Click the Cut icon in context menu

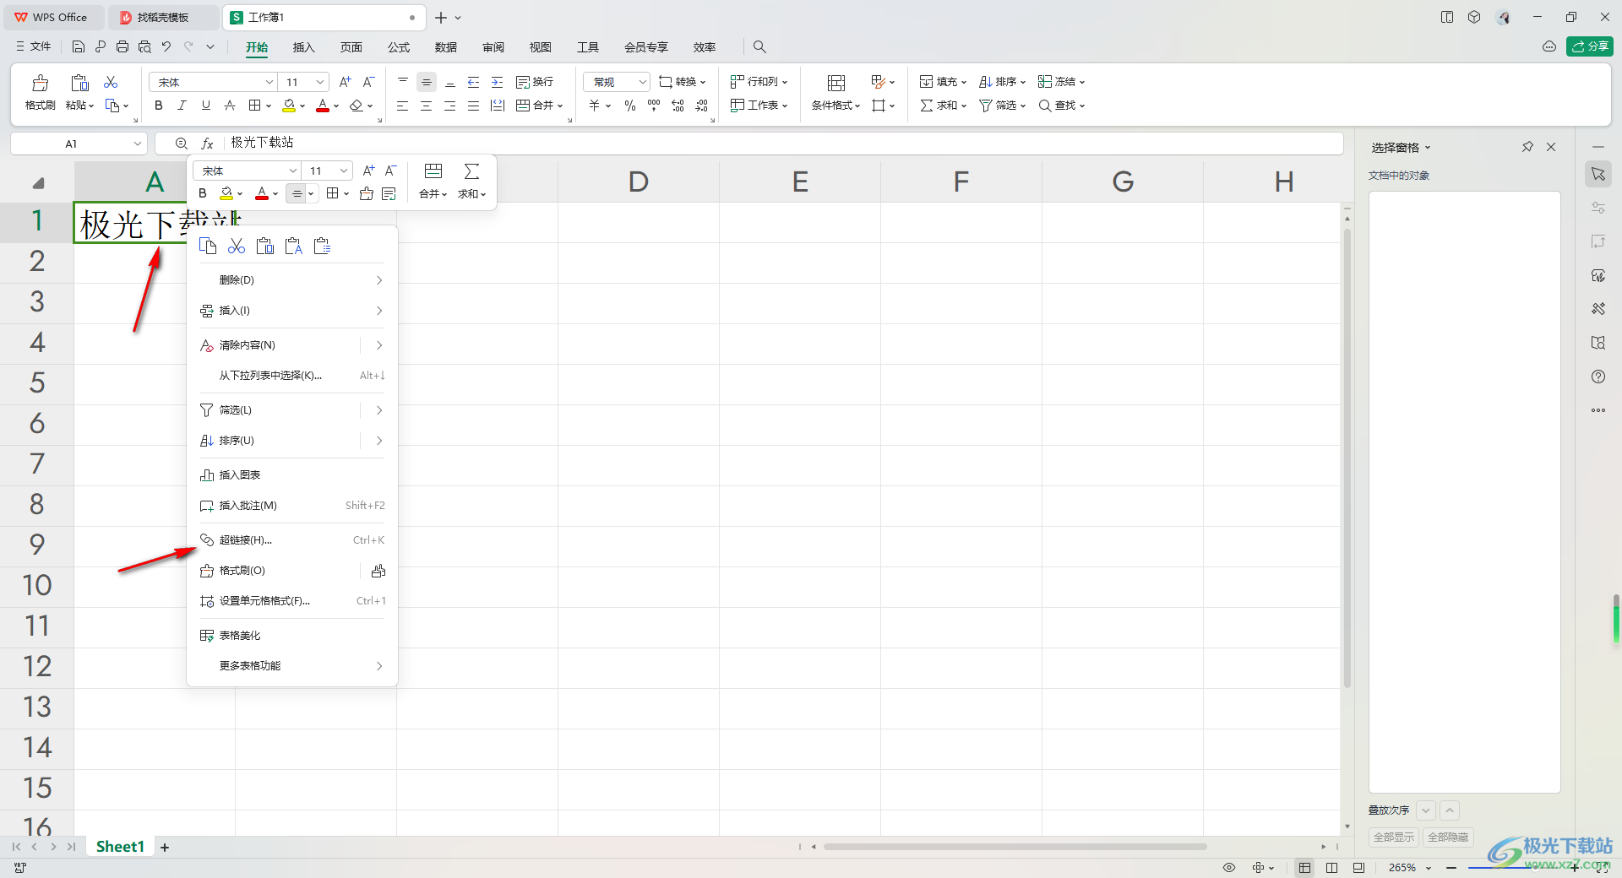(x=237, y=246)
